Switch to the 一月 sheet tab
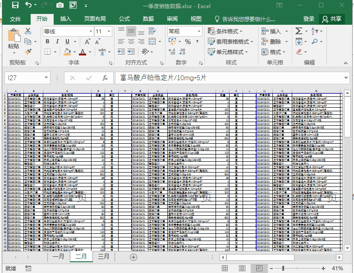354x273 pixels. pyautogui.click(x=59, y=257)
